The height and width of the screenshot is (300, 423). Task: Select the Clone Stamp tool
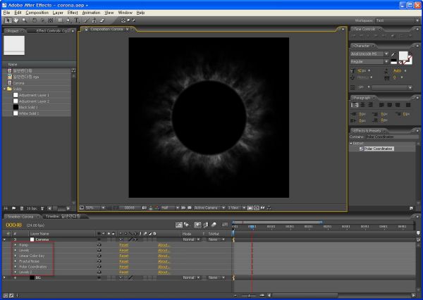point(94,20)
